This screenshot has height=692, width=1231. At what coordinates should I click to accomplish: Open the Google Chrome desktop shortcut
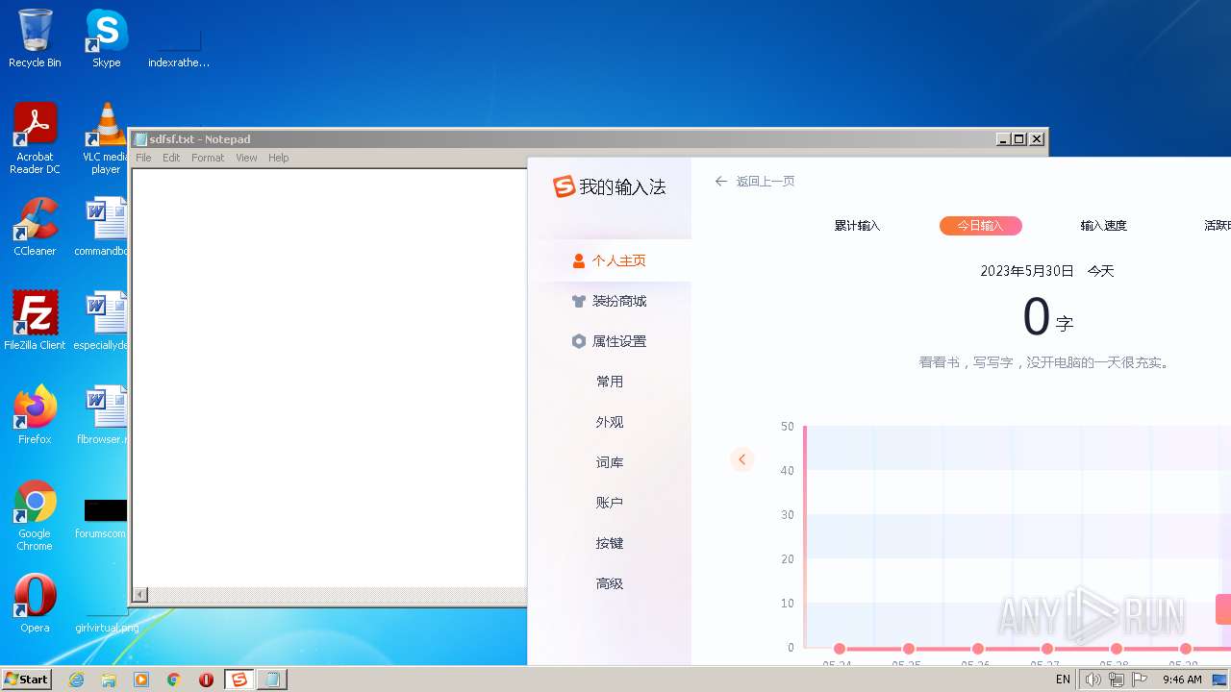click(x=35, y=515)
